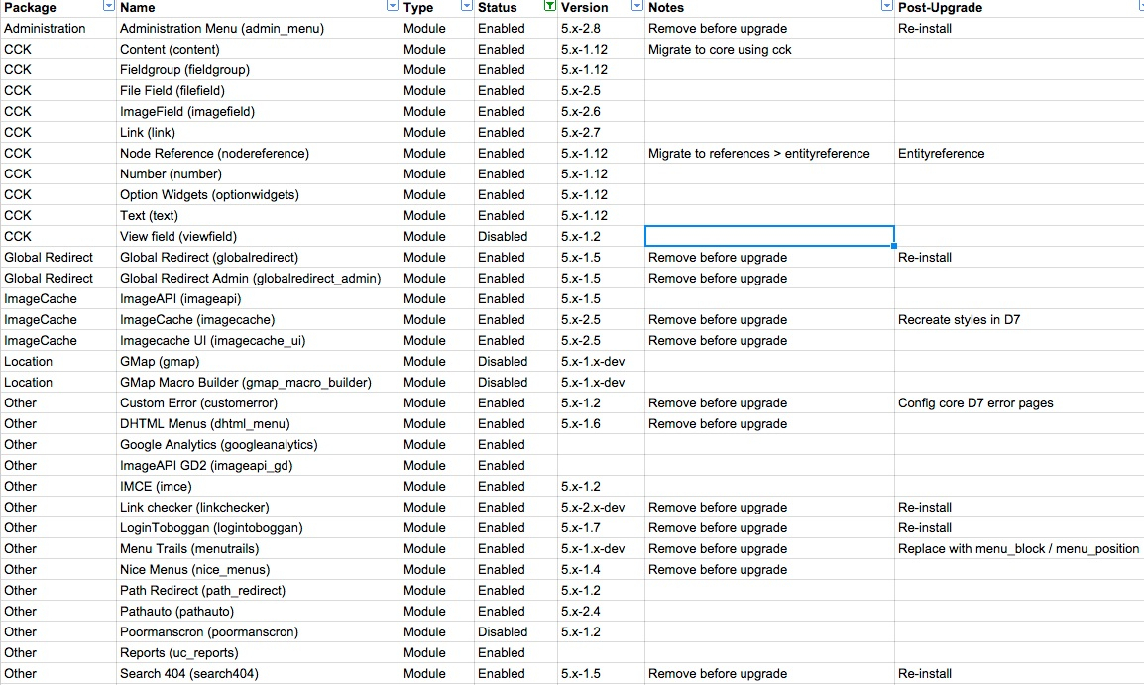Select version 5.x-1.6 for DHTML Menus
The height and width of the screenshot is (685, 1144).
click(601, 424)
